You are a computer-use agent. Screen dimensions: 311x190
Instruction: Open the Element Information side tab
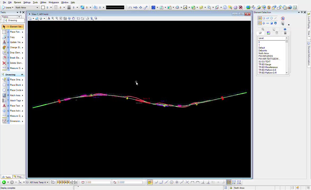[x=309, y=54]
